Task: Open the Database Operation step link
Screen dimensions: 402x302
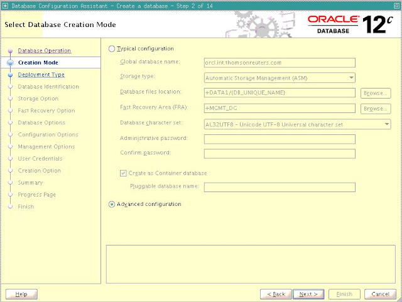Action: (x=45, y=50)
